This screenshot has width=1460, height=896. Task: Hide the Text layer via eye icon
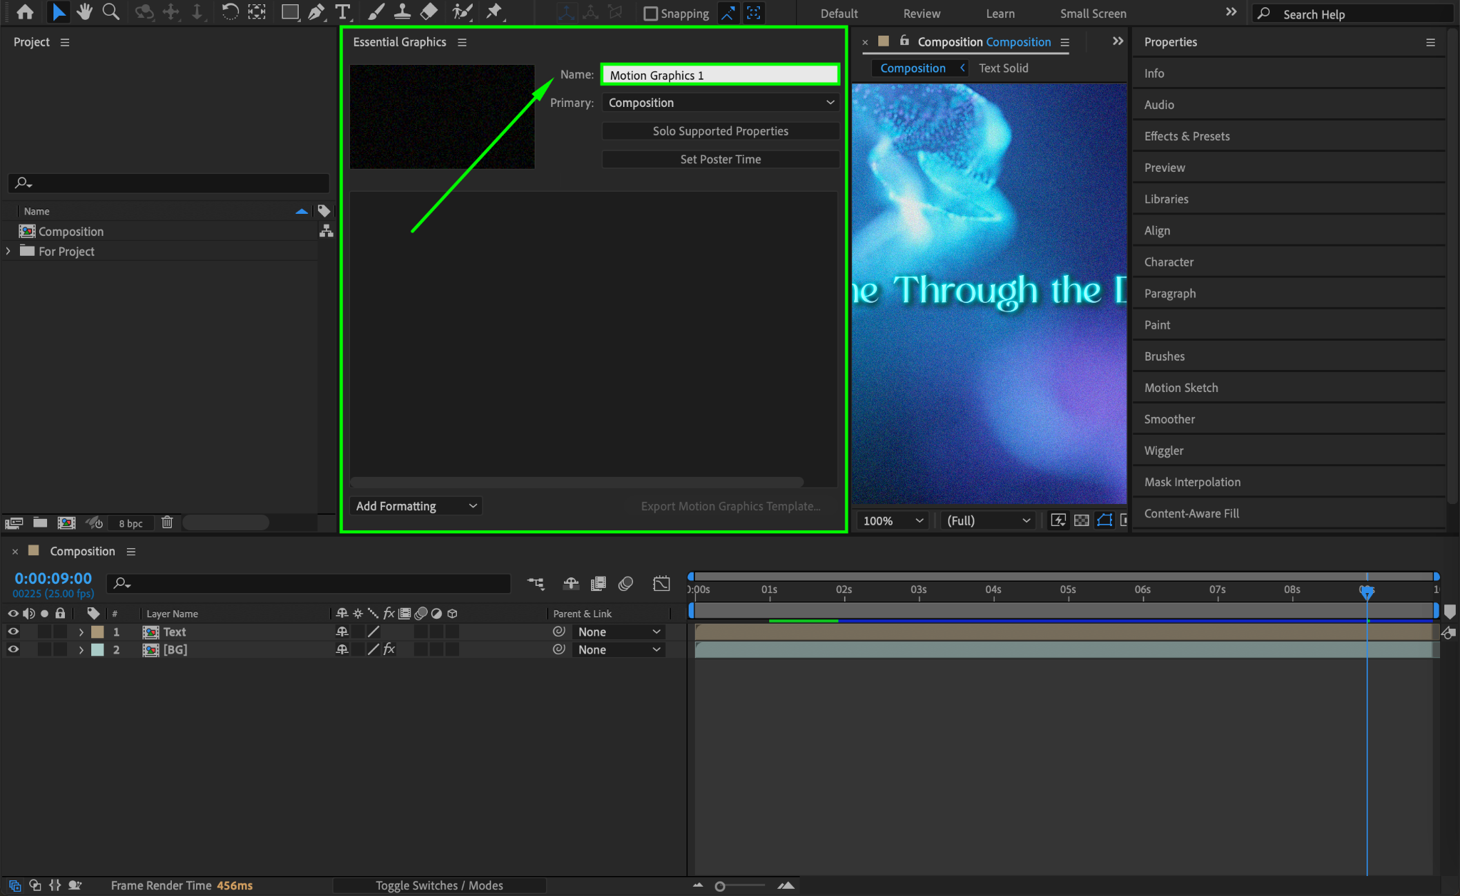(x=13, y=632)
